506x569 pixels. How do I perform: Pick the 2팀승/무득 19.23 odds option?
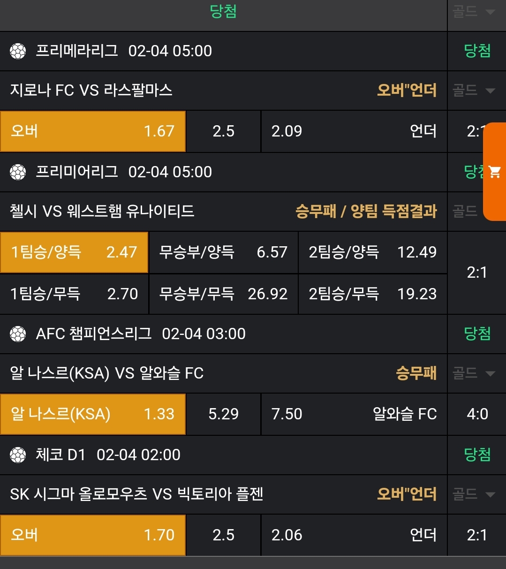coord(372,294)
